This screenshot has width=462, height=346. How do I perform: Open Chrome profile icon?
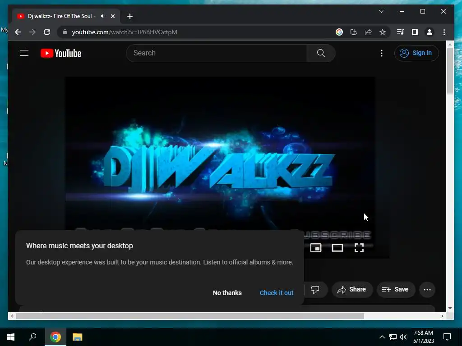pyautogui.click(x=430, y=32)
